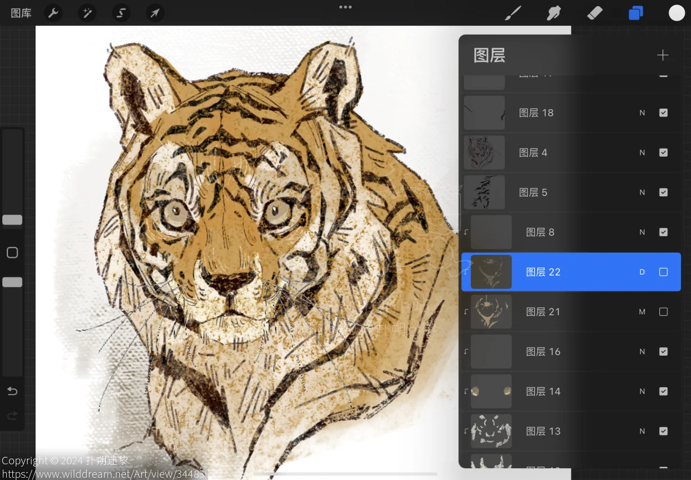Click the Undo arrow in sidebar

click(12, 391)
